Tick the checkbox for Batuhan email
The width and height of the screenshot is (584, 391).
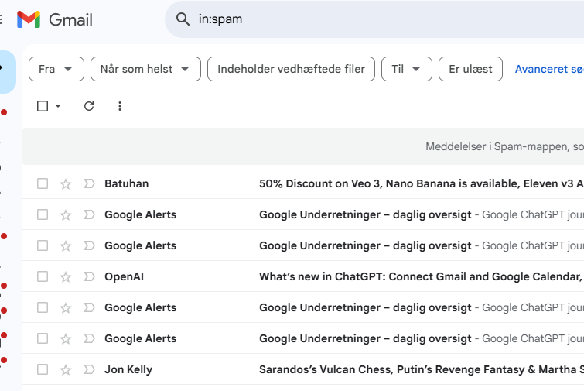point(43,183)
